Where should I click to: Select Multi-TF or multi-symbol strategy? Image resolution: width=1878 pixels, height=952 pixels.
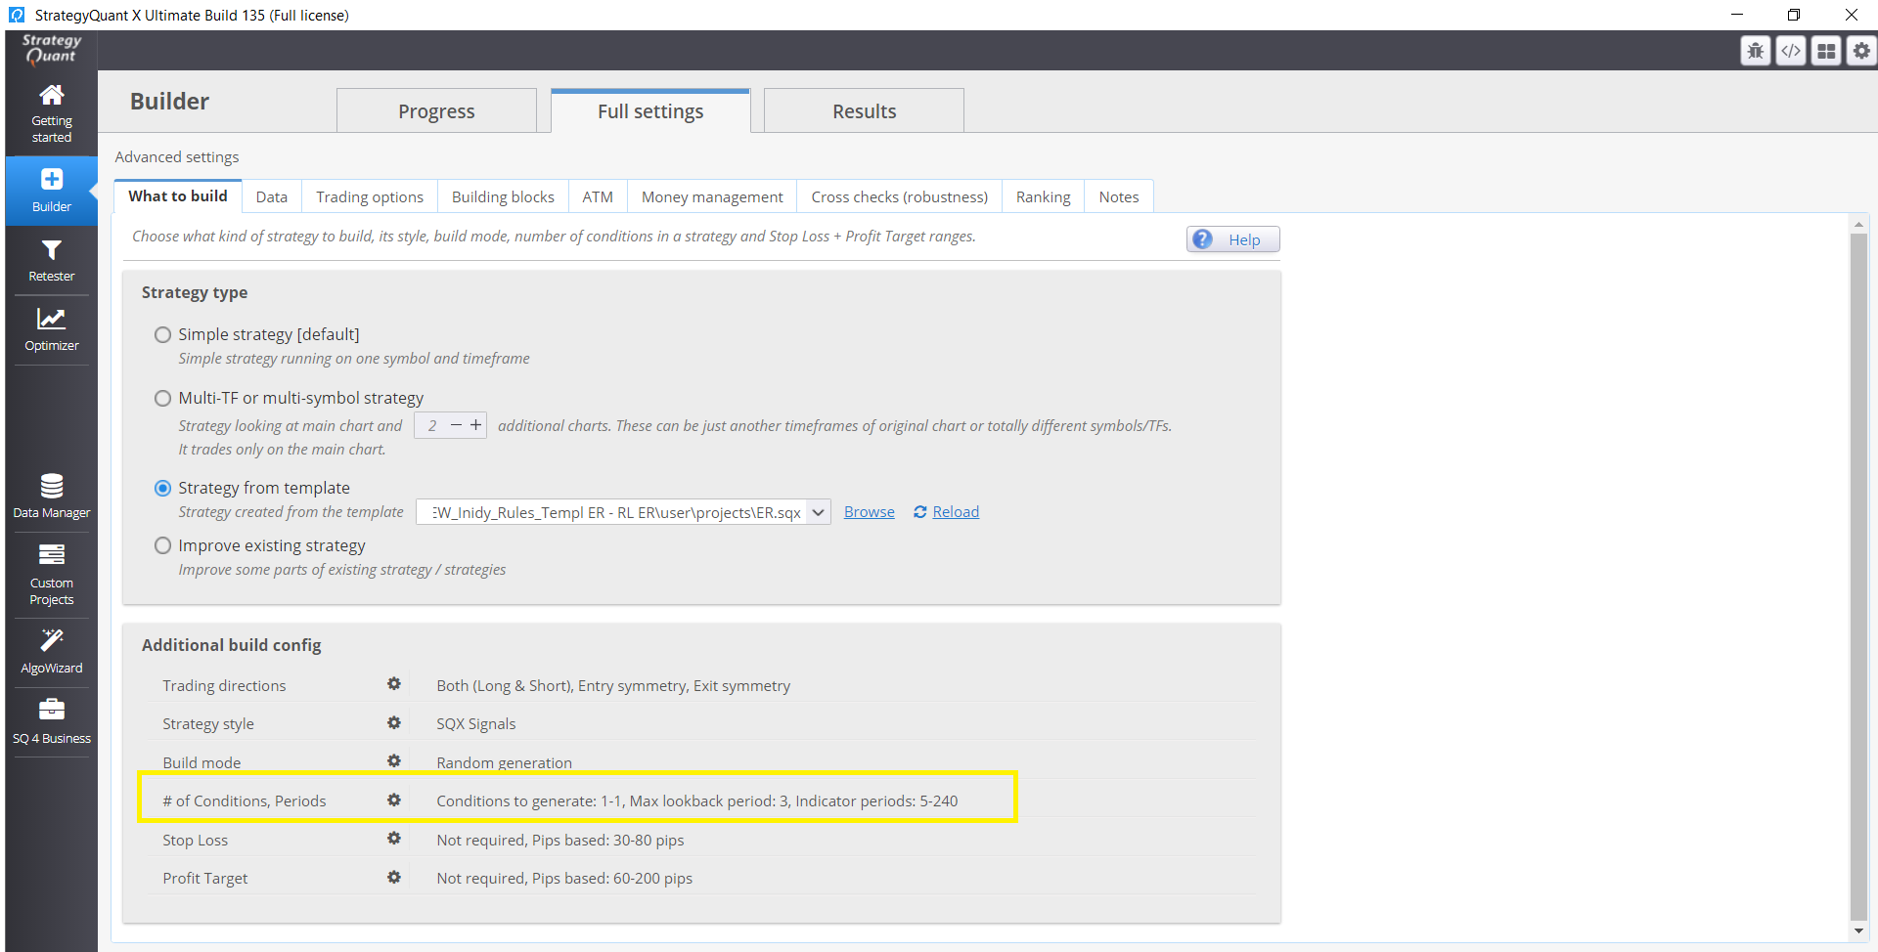[162, 398]
